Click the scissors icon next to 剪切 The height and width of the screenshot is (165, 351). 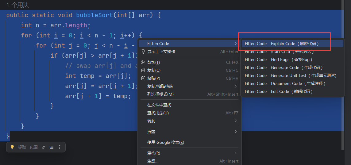(143, 62)
